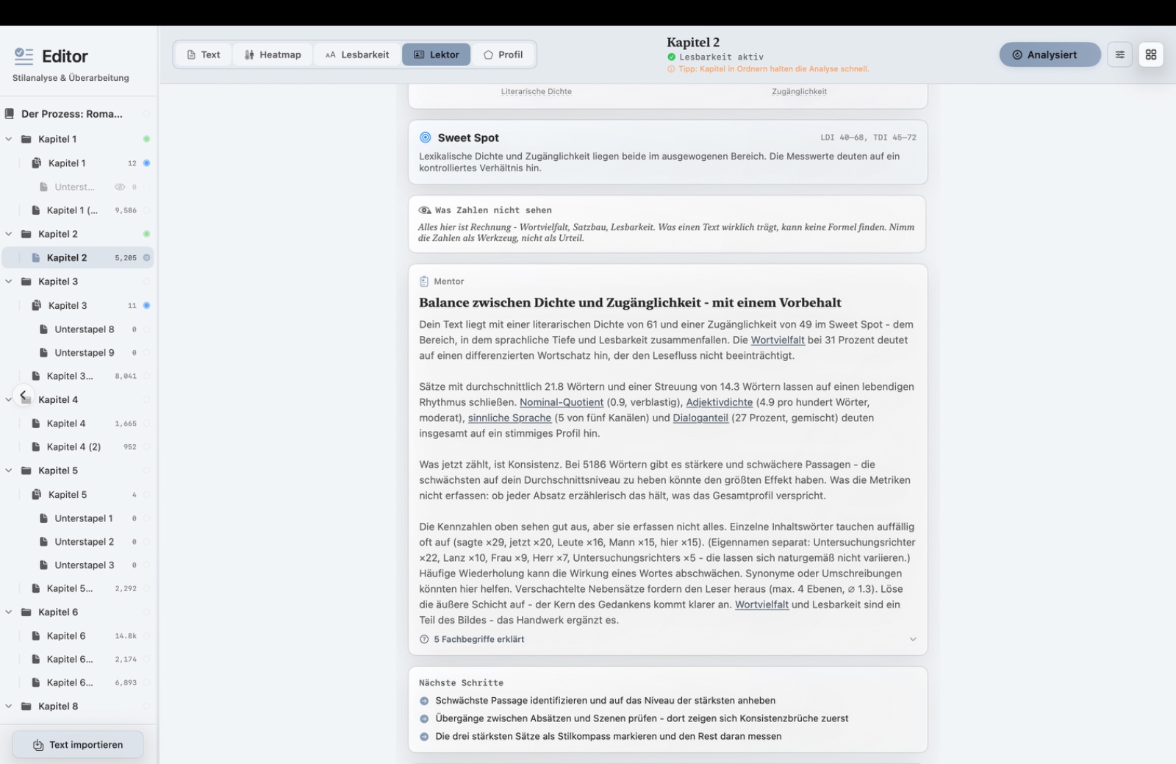Click the book icon beside Der Prozess
The height and width of the screenshot is (764, 1176).
click(x=10, y=114)
